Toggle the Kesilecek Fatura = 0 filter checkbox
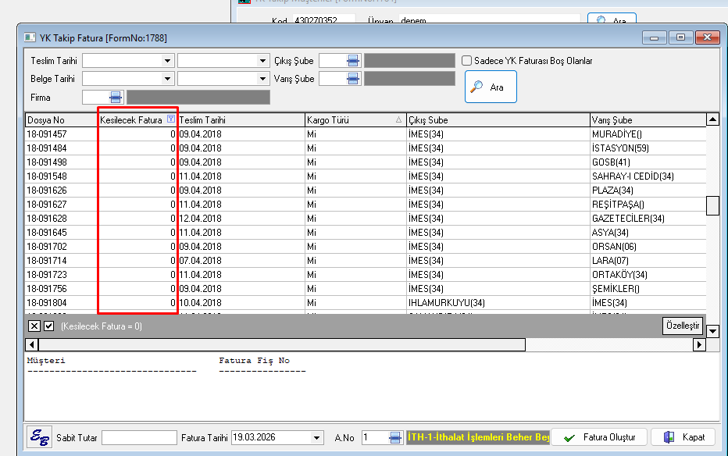 pyautogui.click(x=48, y=326)
